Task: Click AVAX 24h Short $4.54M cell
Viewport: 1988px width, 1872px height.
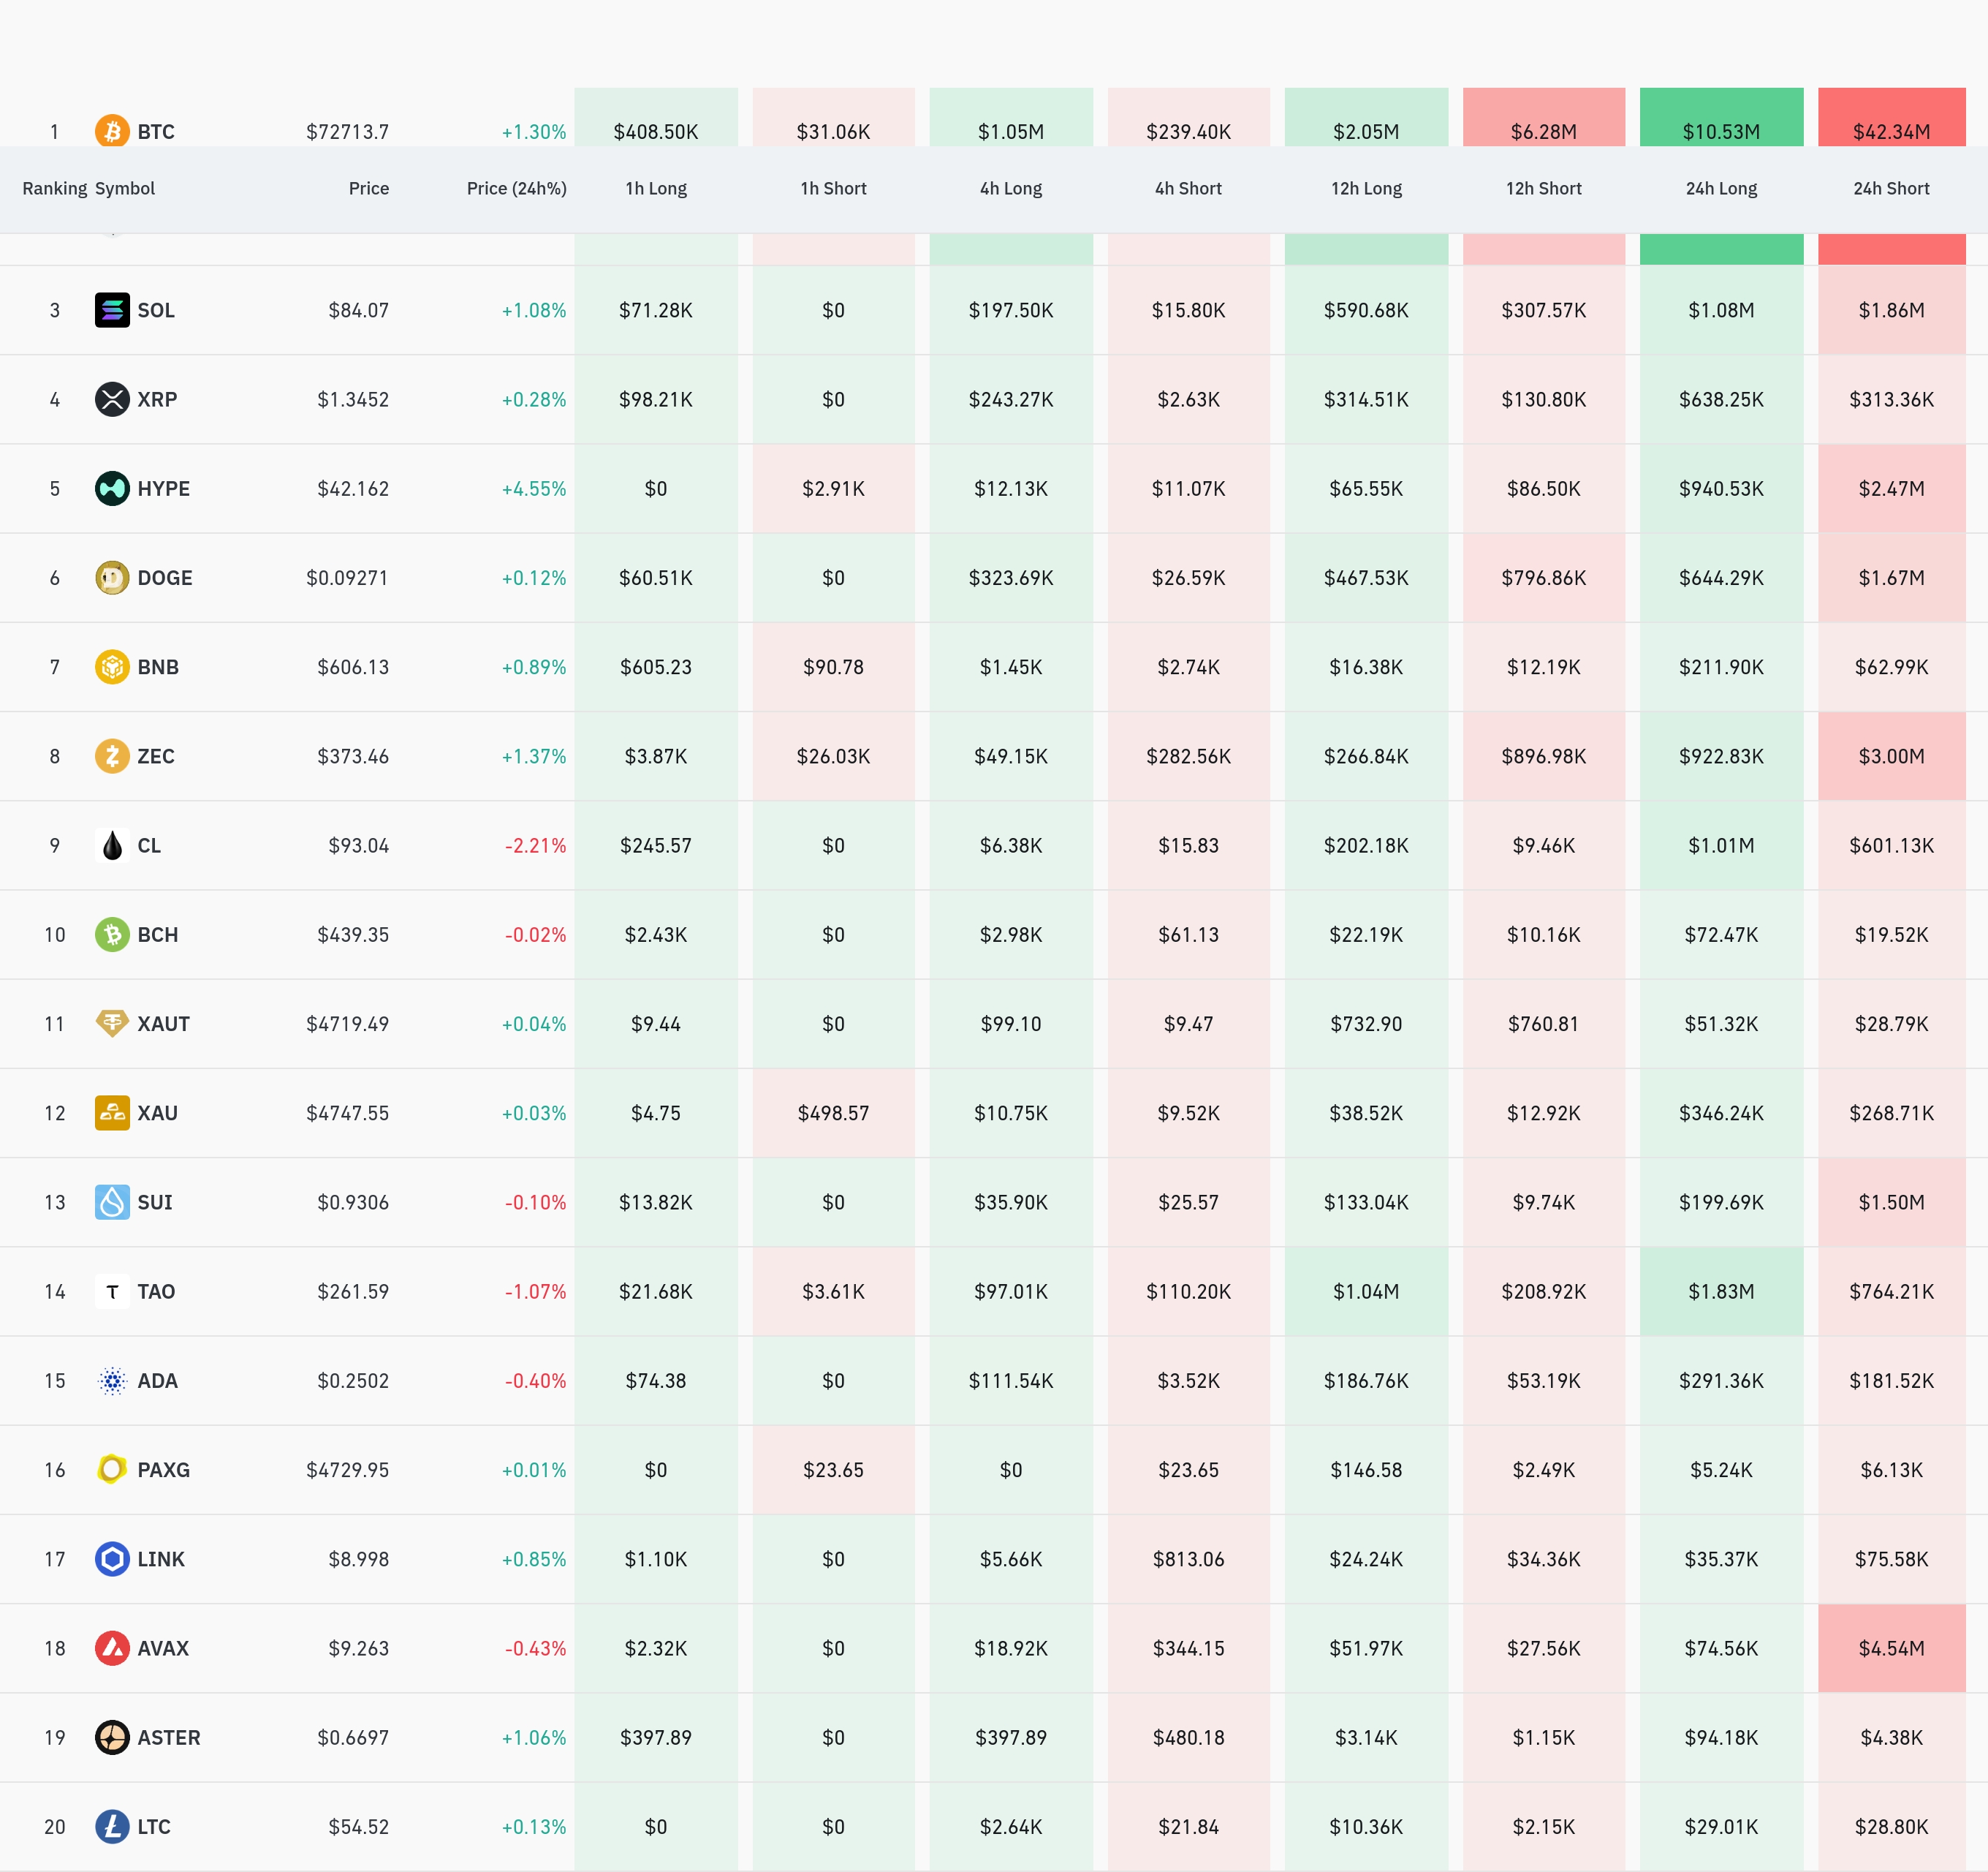Action: tap(1890, 1648)
